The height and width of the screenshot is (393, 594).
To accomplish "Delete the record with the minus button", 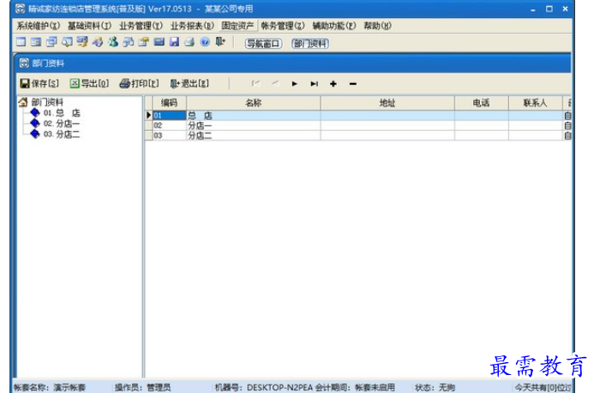I will click(352, 84).
